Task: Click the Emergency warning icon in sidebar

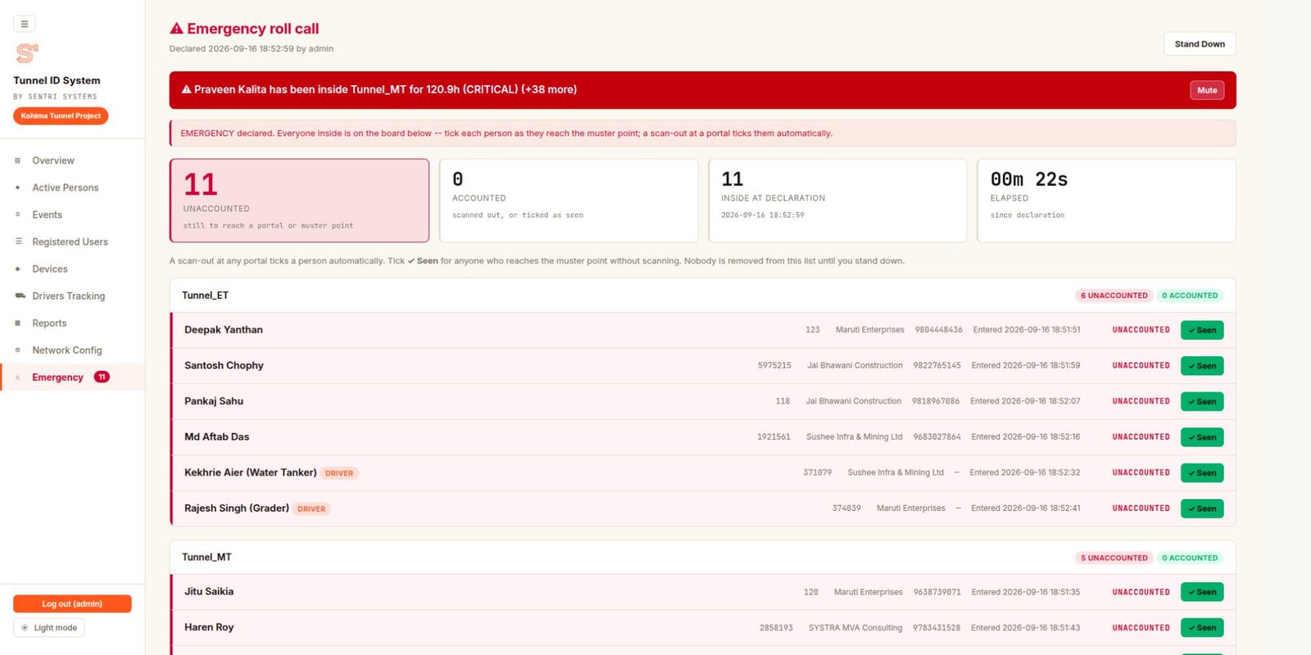Action: coord(18,377)
